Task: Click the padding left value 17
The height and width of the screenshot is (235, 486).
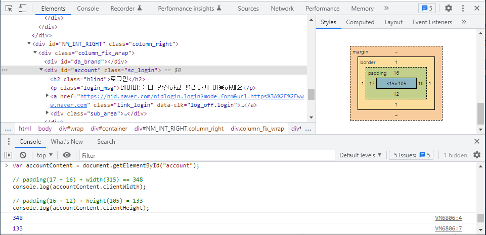Action: [372, 84]
